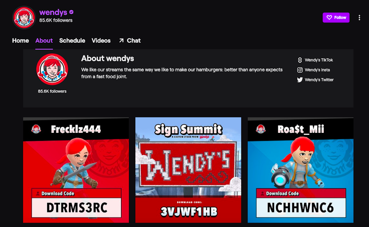Screen dimensions: 369x227
Task: Click the Twitter bird icon
Action: 300,80
